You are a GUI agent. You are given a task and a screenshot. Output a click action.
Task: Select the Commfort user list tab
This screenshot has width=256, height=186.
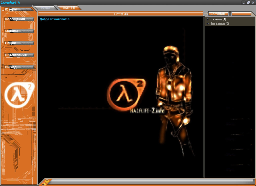[x=218, y=14]
